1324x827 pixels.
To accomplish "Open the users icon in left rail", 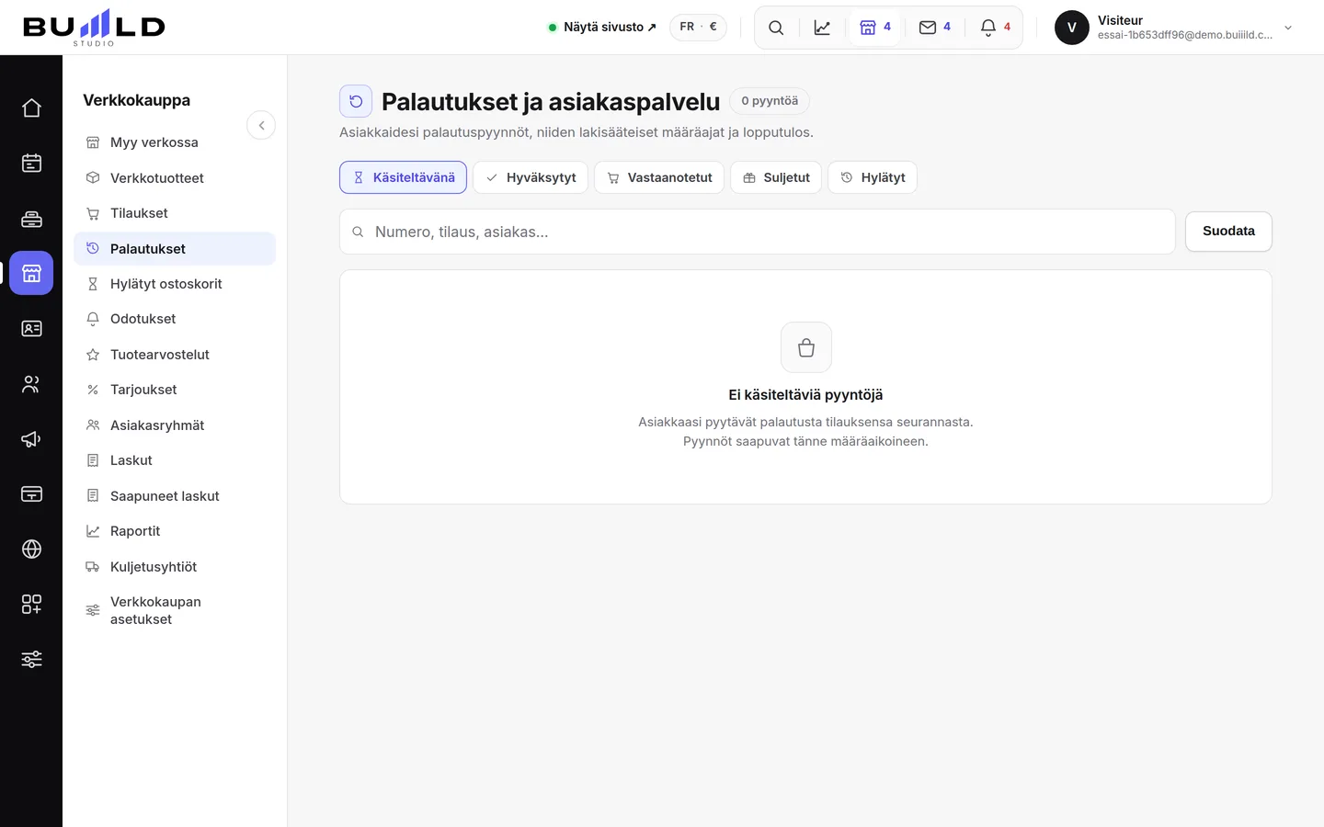I will (x=31, y=383).
